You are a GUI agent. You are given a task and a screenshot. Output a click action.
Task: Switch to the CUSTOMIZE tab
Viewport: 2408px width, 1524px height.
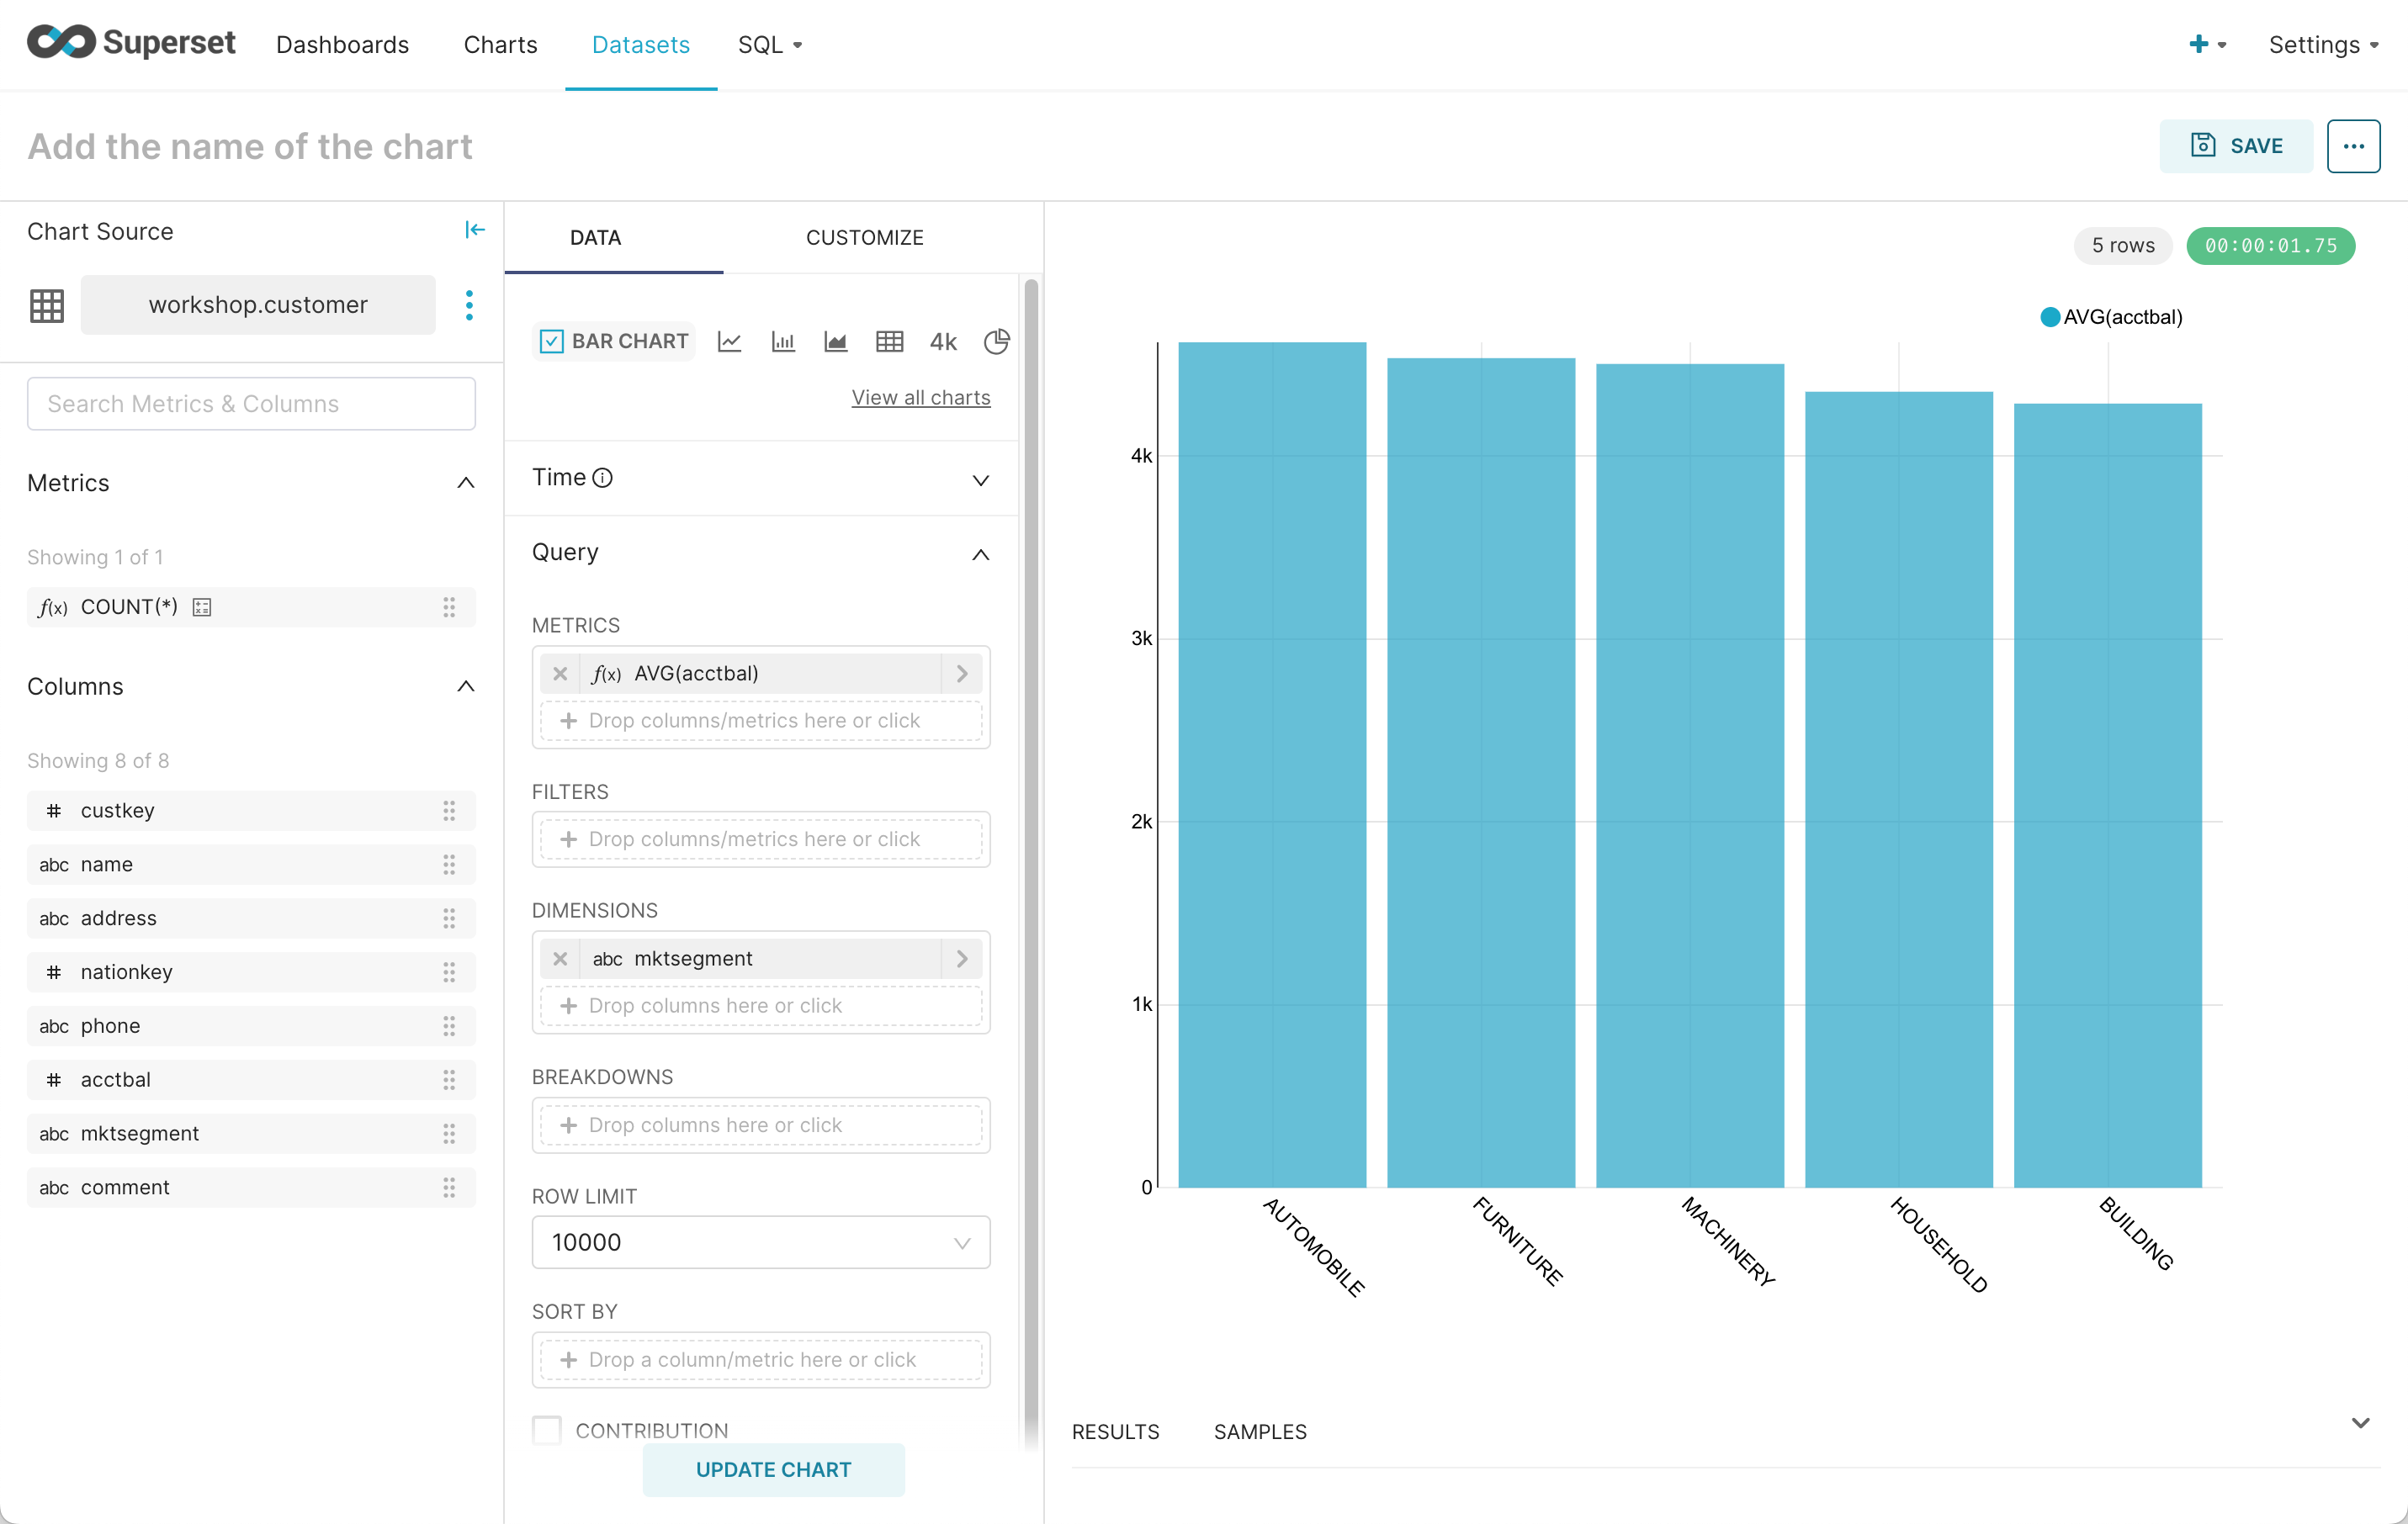[865, 236]
